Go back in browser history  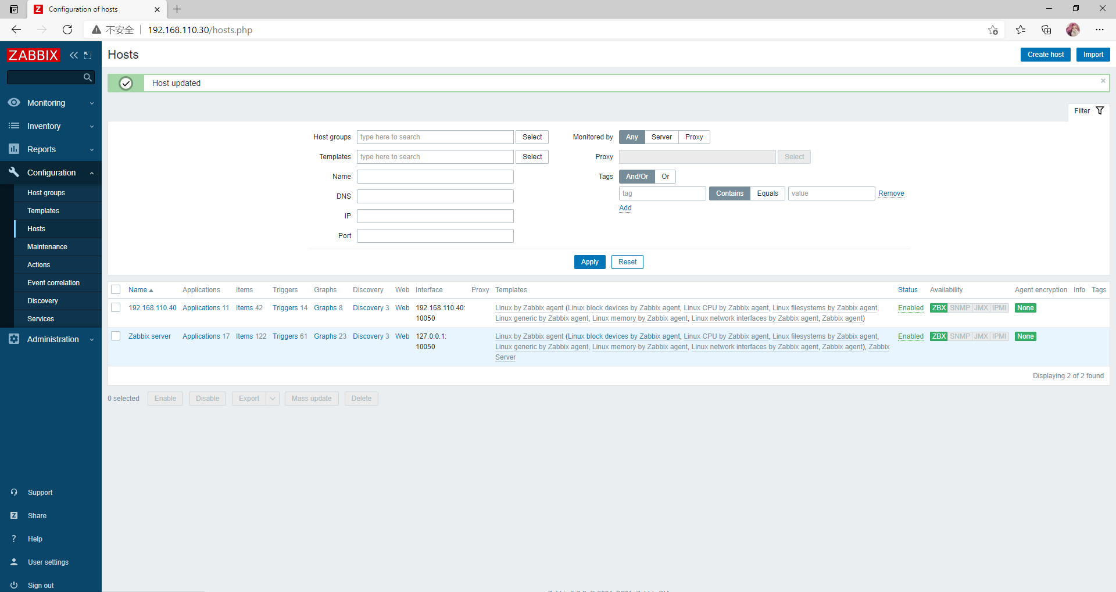16,30
